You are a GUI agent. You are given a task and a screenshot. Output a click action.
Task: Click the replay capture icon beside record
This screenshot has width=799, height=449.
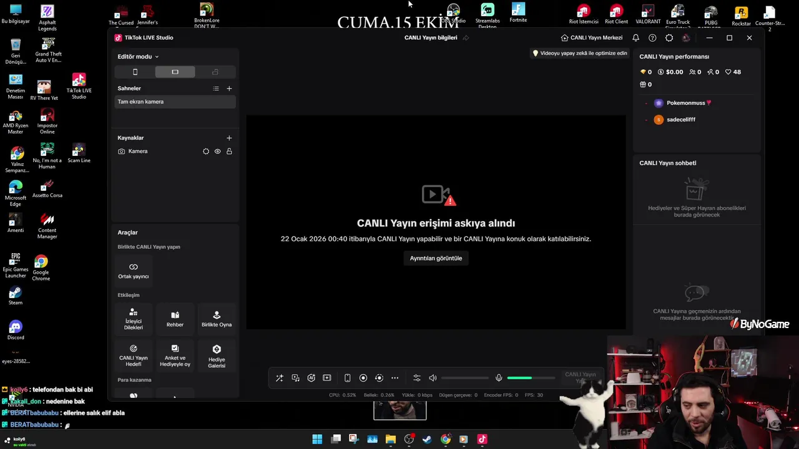(x=379, y=378)
